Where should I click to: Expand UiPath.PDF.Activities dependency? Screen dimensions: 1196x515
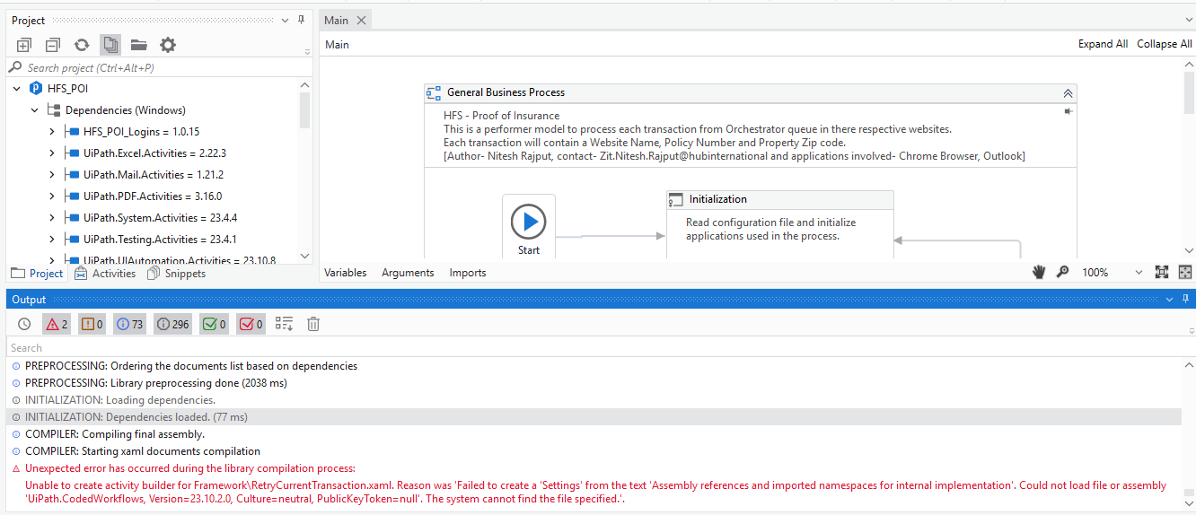click(52, 196)
